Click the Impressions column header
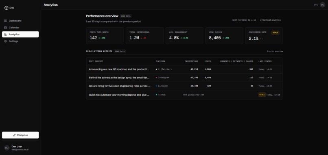The image size is (328, 155). [191, 61]
